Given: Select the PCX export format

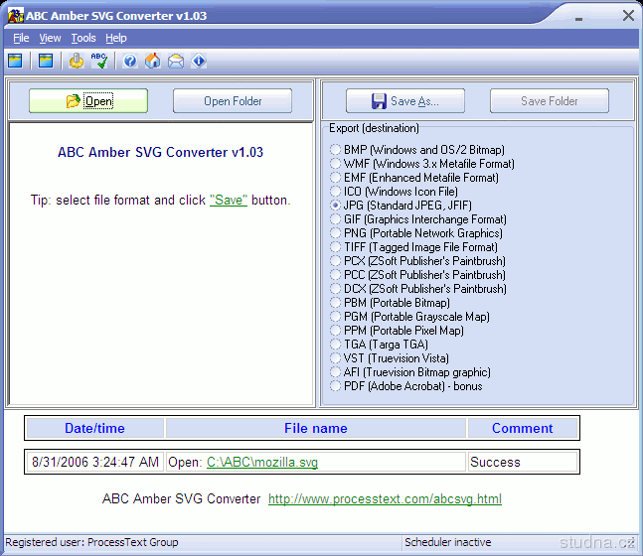Looking at the screenshot, I should pos(418,261).
